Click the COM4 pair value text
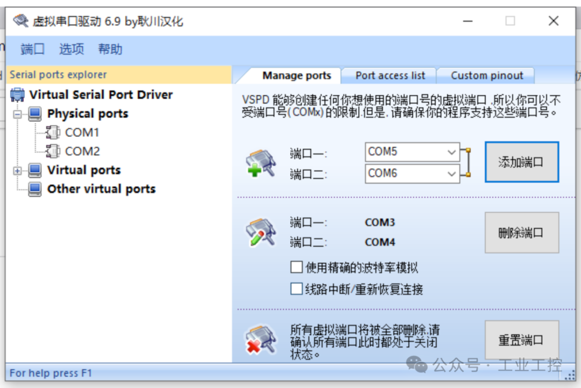Viewport: 581px width, 388px height. (380, 242)
